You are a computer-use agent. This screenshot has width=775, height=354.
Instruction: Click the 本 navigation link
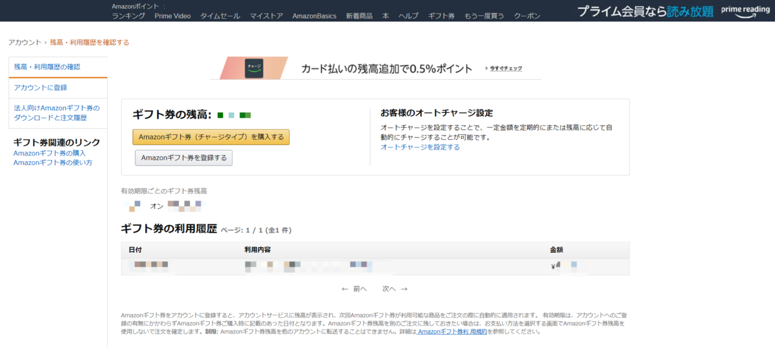click(x=386, y=16)
